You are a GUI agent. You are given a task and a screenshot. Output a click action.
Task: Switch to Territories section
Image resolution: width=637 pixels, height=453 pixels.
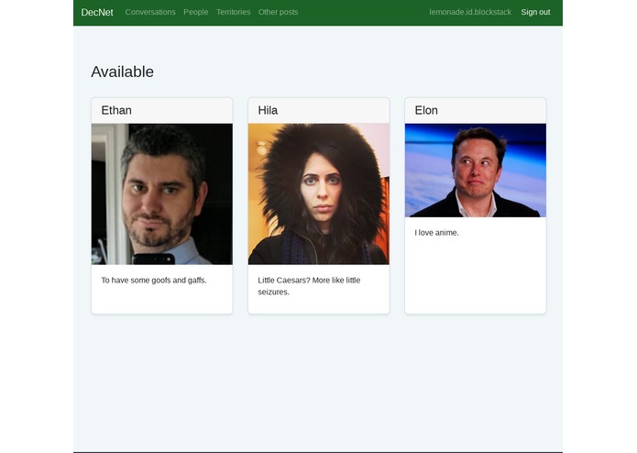pyautogui.click(x=233, y=12)
